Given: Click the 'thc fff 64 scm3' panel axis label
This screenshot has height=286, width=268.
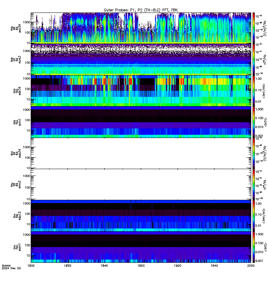Looking at the screenshot, I should click(16, 184).
